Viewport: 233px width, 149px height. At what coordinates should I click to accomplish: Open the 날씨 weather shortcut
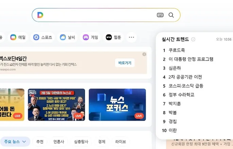tap(67, 37)
